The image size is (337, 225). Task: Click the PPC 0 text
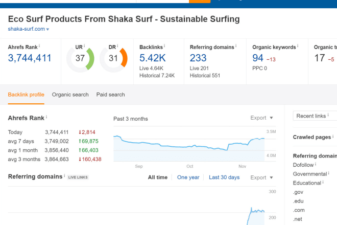[x=259, y=68]
